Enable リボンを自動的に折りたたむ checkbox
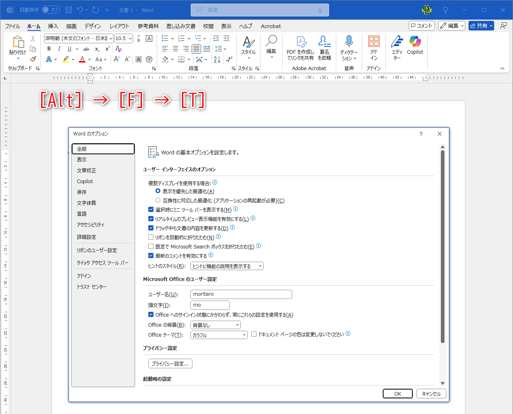Screen dimensions: 513x414 pyautogui.click(x=151, y=237)
